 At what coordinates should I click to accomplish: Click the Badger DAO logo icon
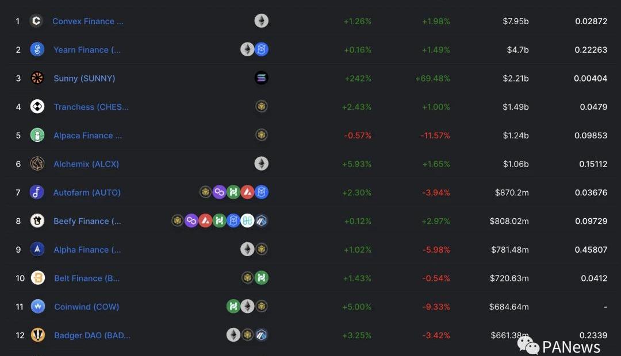(x=37, y=335)
